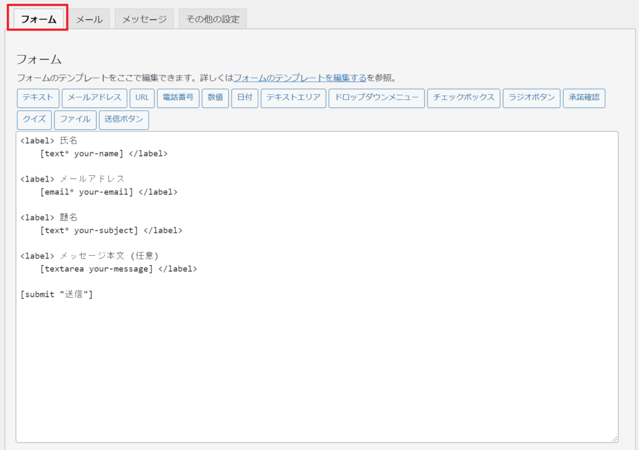Click the [submit "送信"] line
Image resolution: width=639 pixels, height=450 pixels.
57,295
